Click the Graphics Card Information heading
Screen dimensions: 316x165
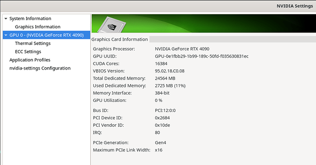[120, 39]
